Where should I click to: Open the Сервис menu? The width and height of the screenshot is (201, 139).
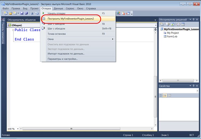70,8
